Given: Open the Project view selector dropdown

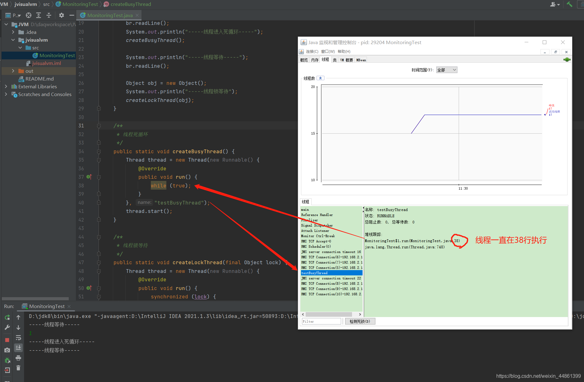Looking at the screenshot, I should click(13, 15).
